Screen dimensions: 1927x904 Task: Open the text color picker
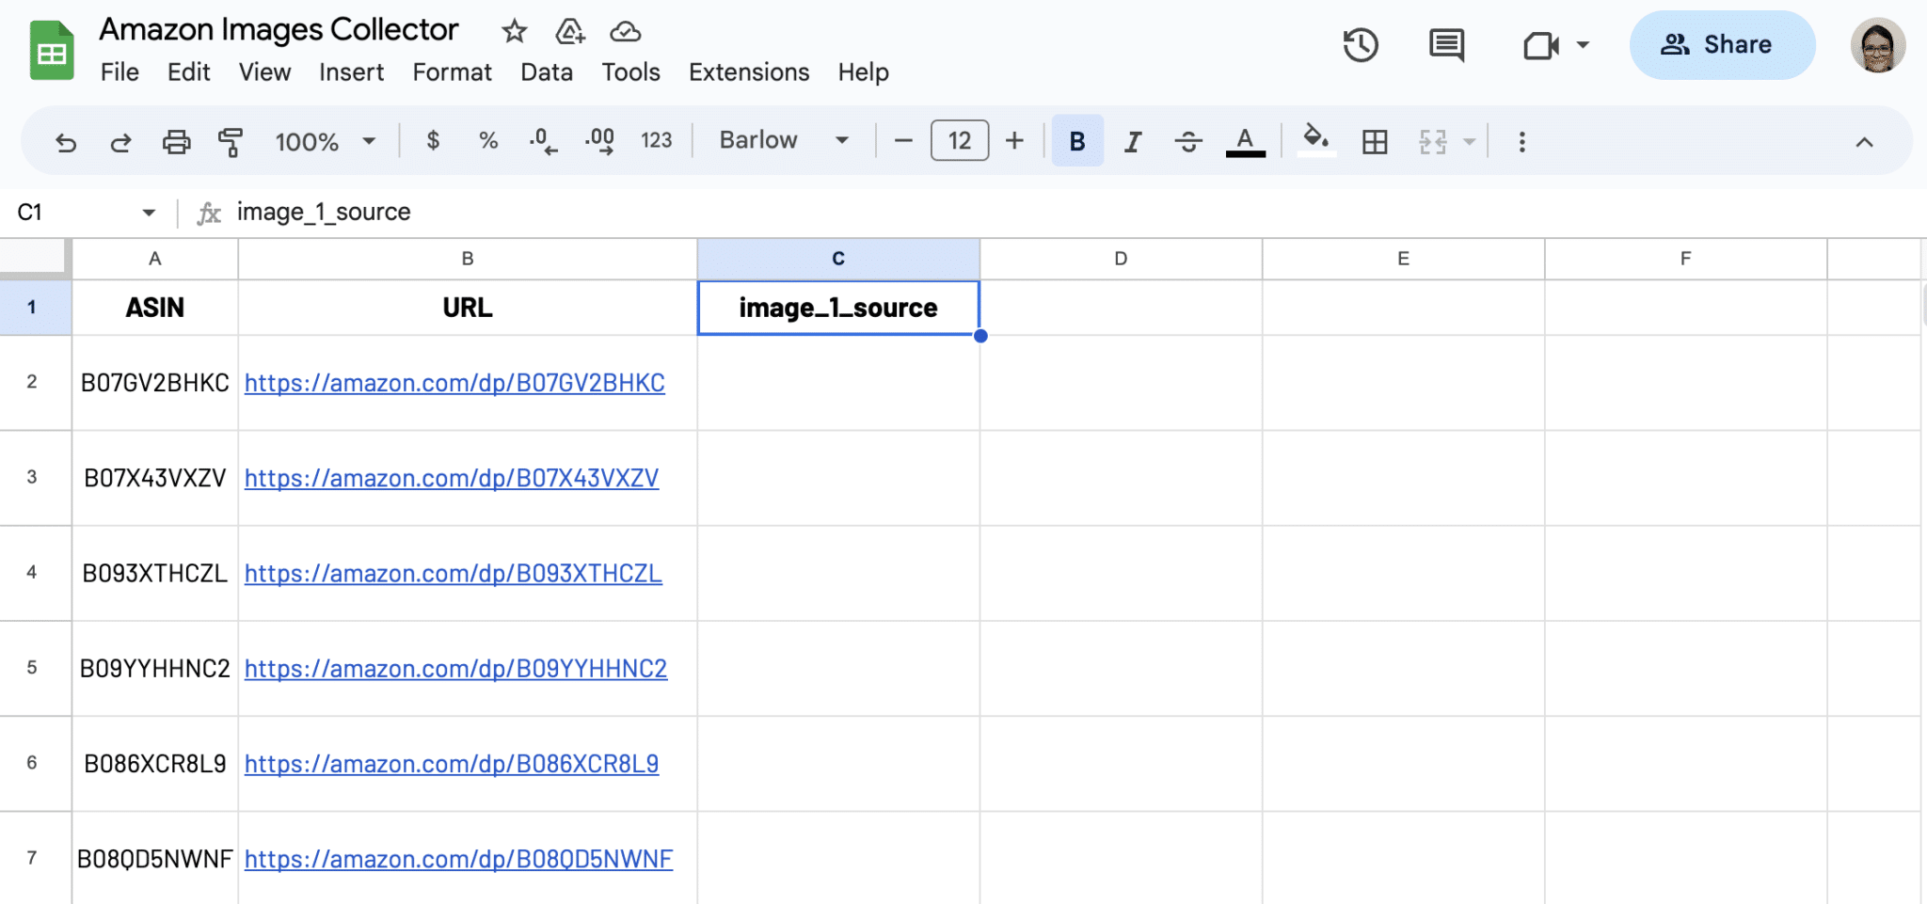[1244, 141]
